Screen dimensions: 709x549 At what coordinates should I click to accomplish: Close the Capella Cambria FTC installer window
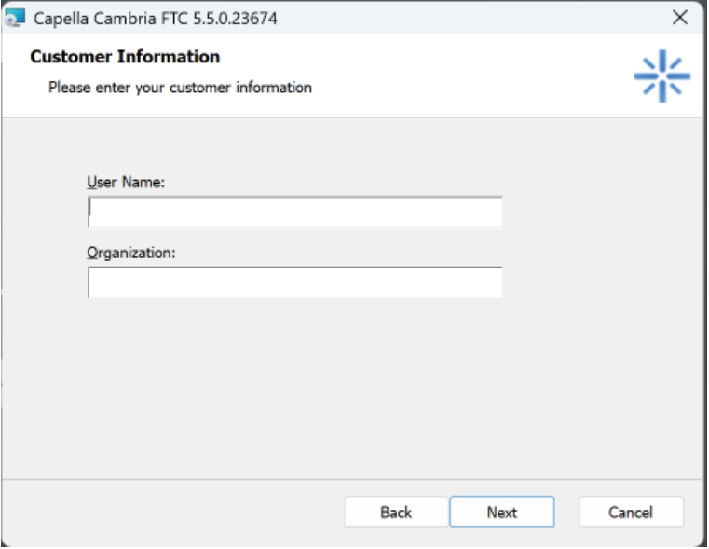[680, 18]
